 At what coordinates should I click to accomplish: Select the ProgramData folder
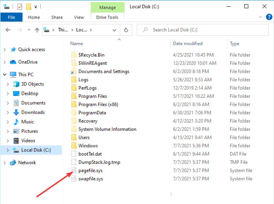pos(92,113)
